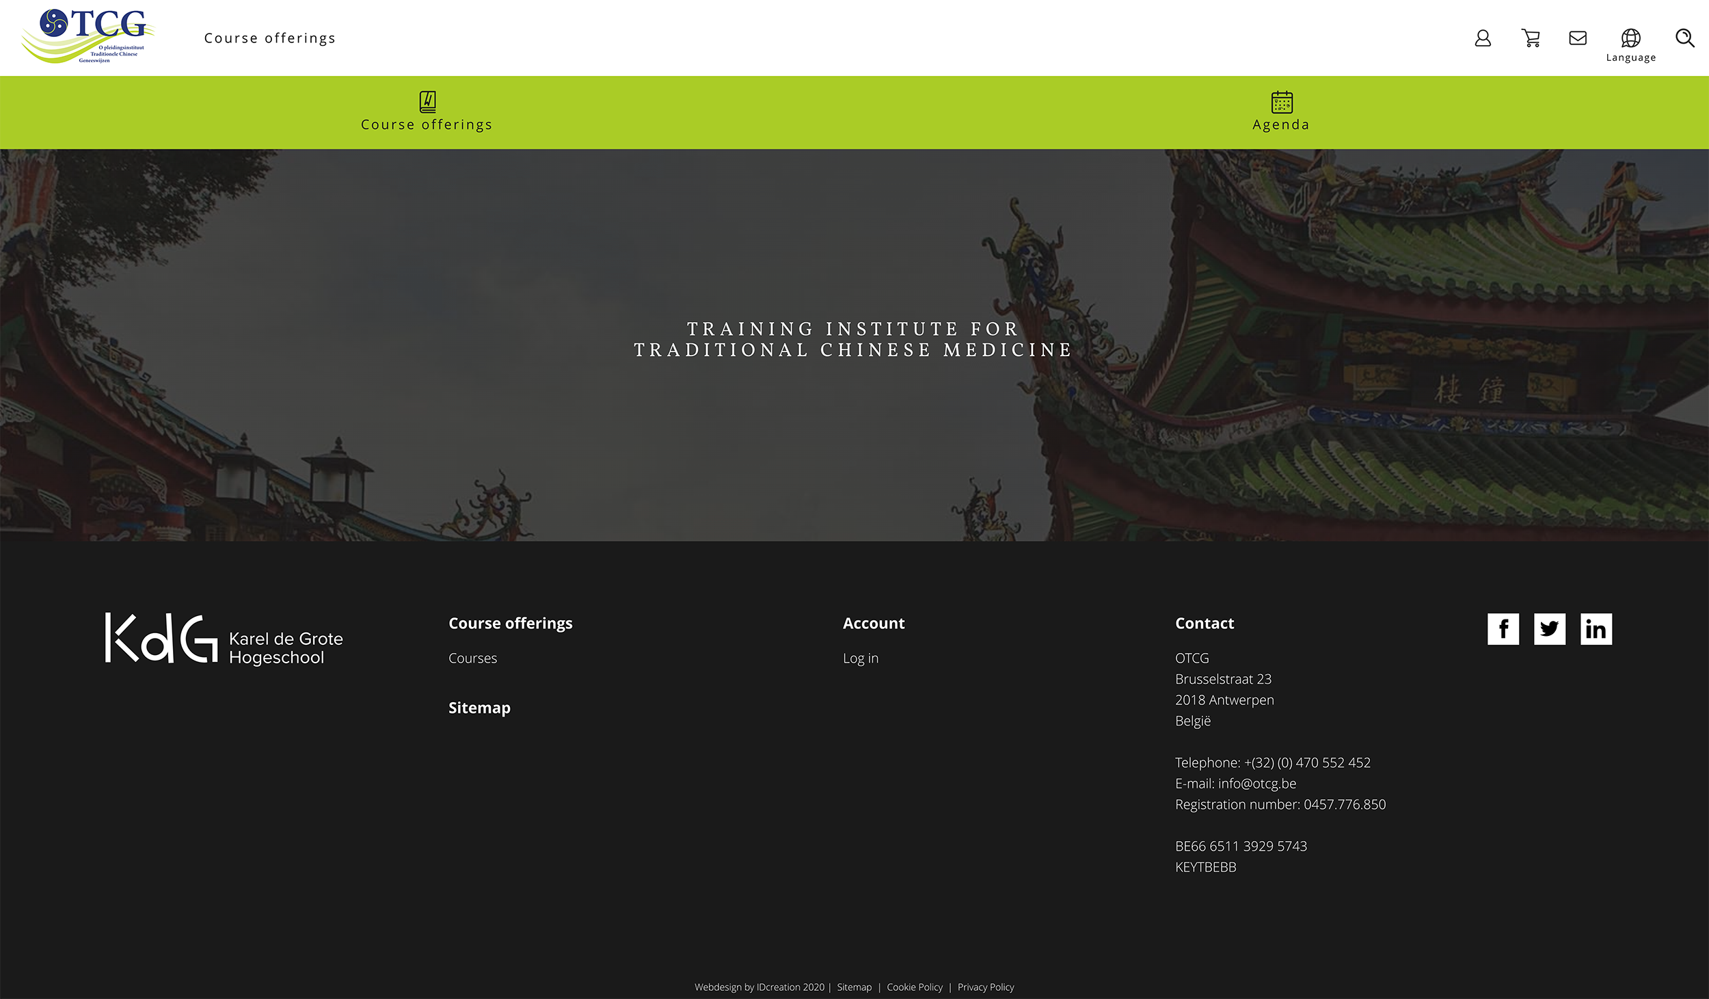The height and width of the screenshot is (999, 1709).
Task: Click the Agenda calendar icon
Action: pos(1281,102)
